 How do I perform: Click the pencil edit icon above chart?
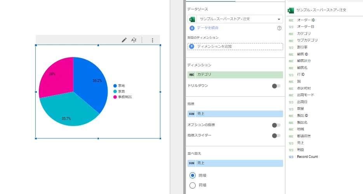tap(124, 40)
